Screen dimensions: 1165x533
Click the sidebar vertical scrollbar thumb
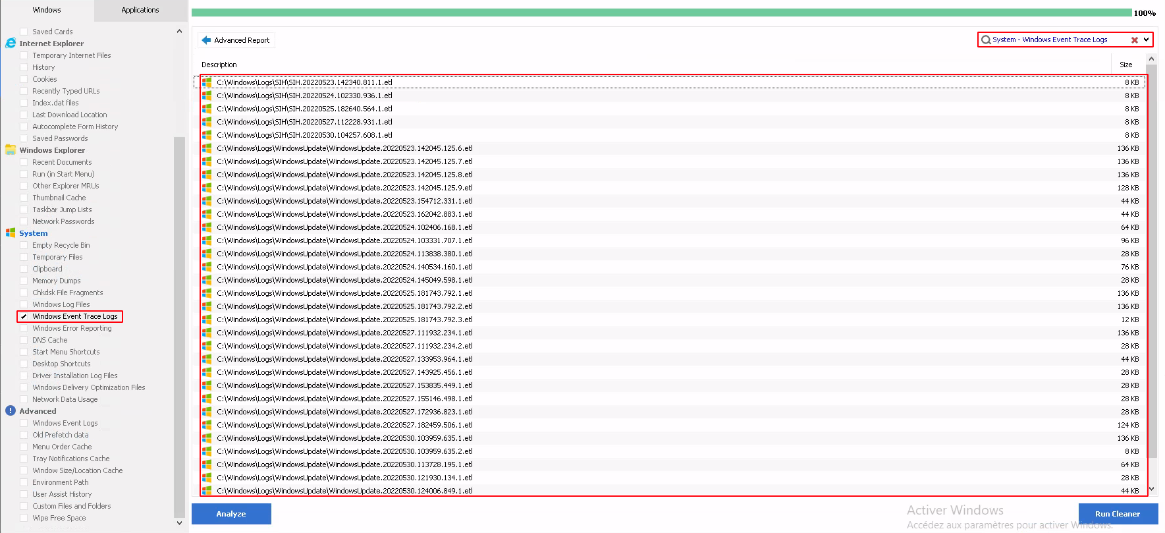click(x=179, y=327)
